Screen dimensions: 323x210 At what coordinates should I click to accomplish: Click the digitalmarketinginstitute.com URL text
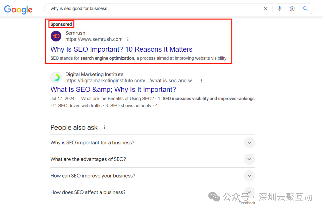coord(130,81)
